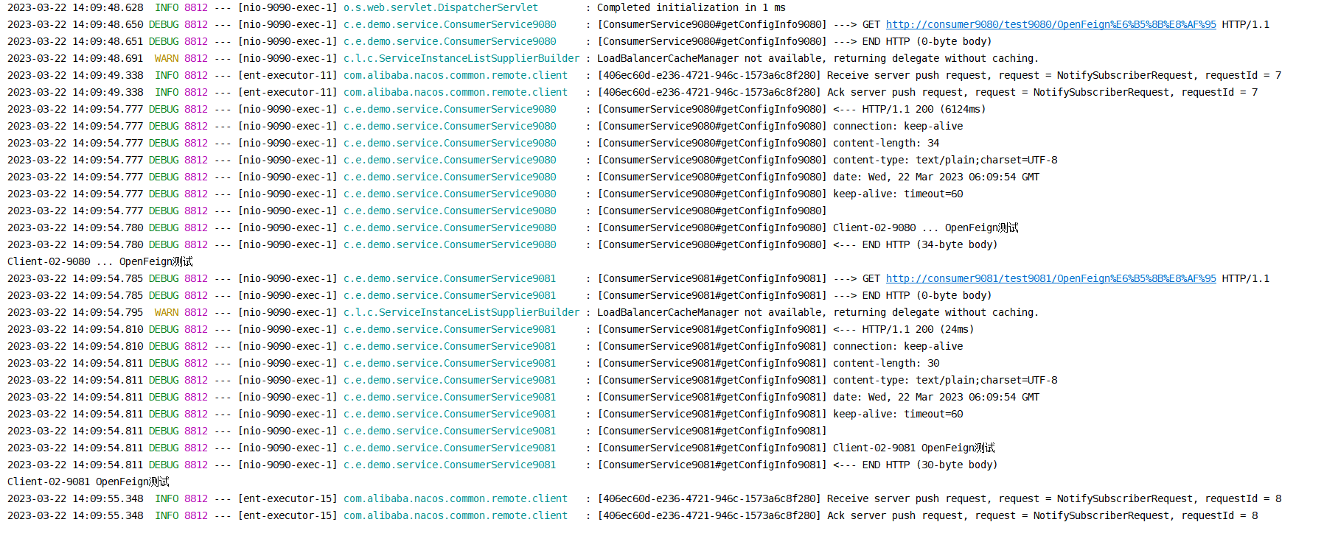Select the Ack server push requestId = 7 line

pos(633,92)
